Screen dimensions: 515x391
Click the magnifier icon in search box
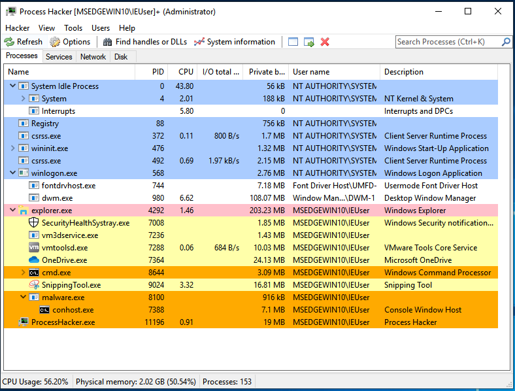click(x=506, y=42)
